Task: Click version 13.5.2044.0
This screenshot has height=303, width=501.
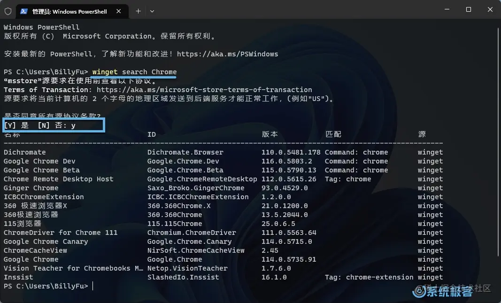Action: (x=285, y=215)
